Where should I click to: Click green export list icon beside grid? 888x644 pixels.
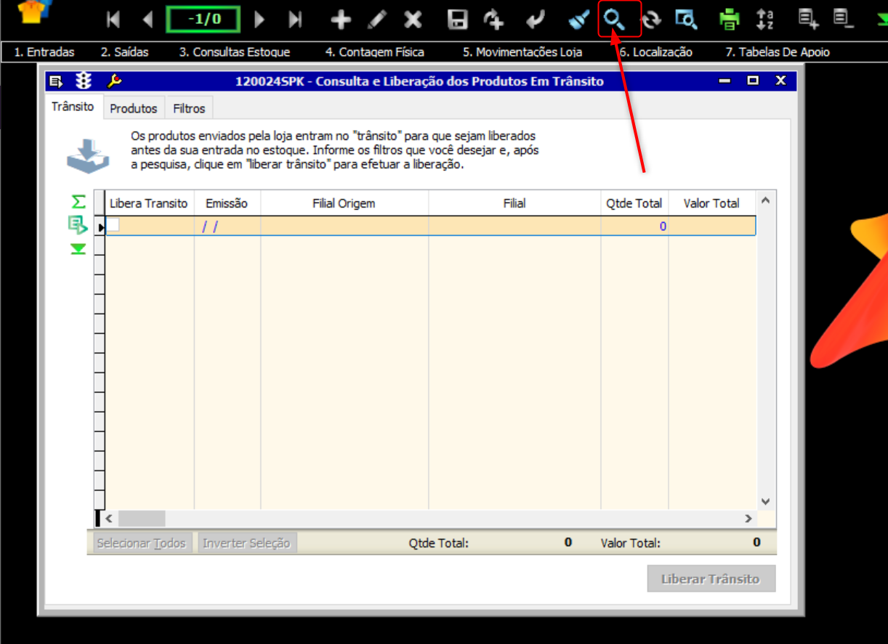coord(78,225)
